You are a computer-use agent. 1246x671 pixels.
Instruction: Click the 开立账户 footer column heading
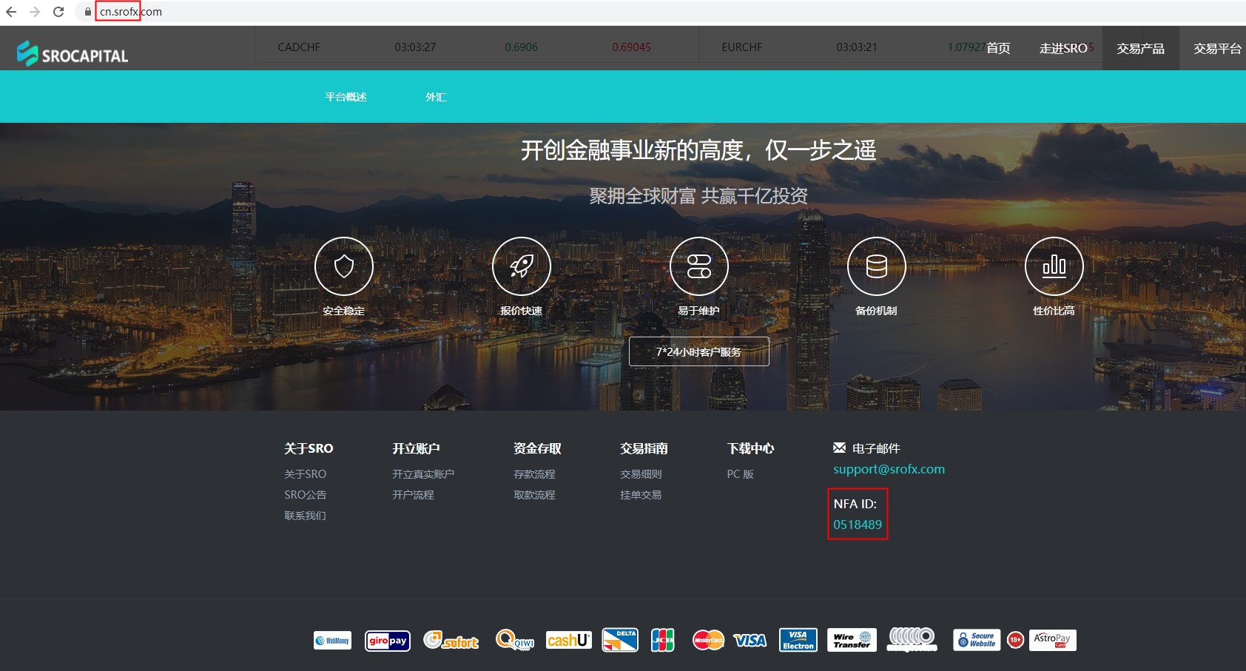[416, 448]
